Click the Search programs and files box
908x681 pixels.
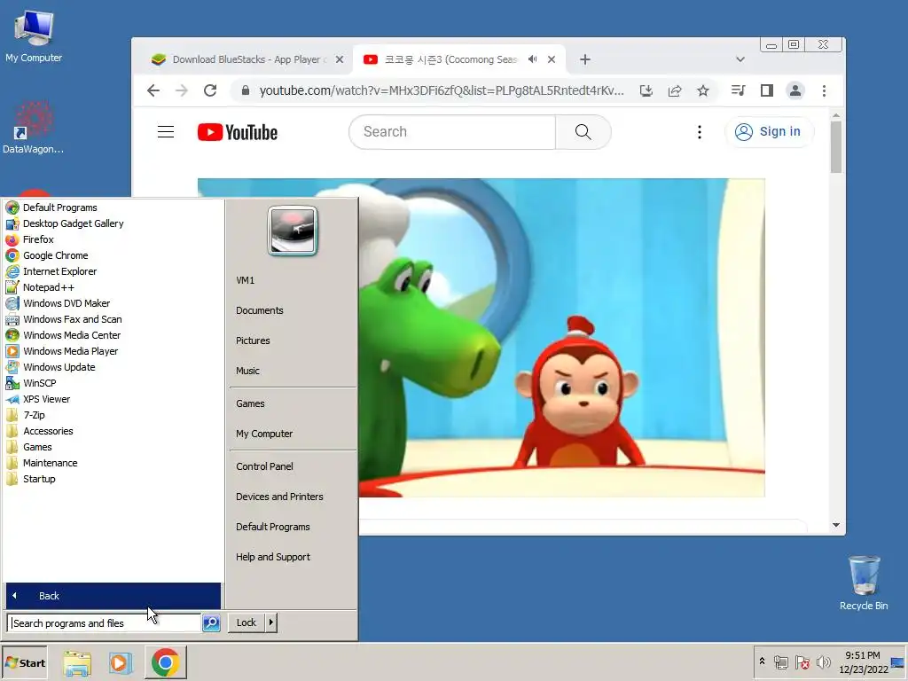point(105,623)
